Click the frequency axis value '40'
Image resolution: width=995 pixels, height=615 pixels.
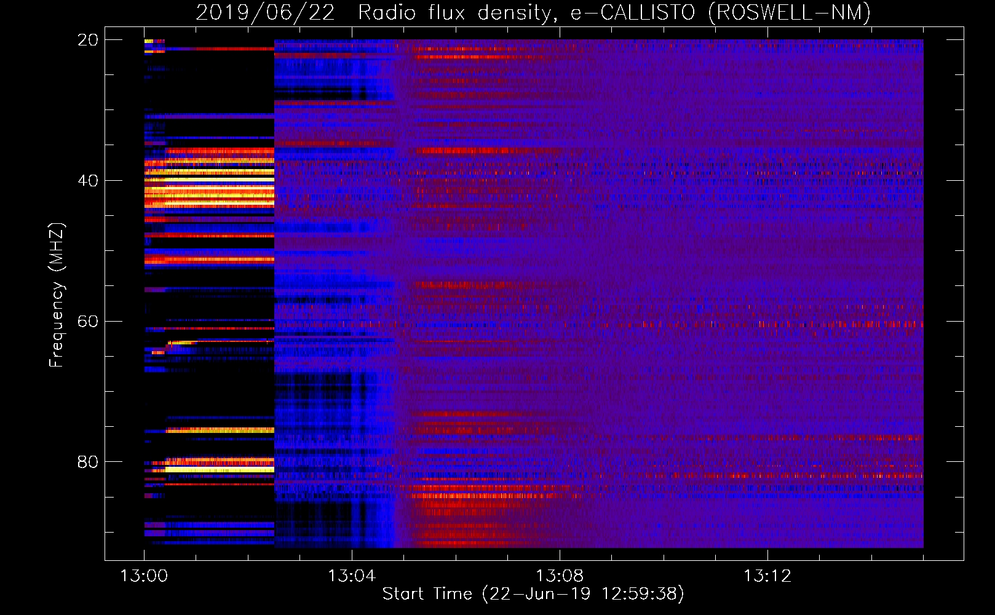[87, 181]
